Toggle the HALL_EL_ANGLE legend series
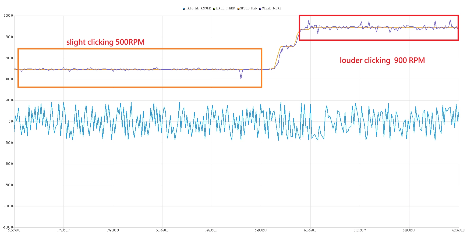The height and width of the screenshot is (236, 467). tap(197, 8)
